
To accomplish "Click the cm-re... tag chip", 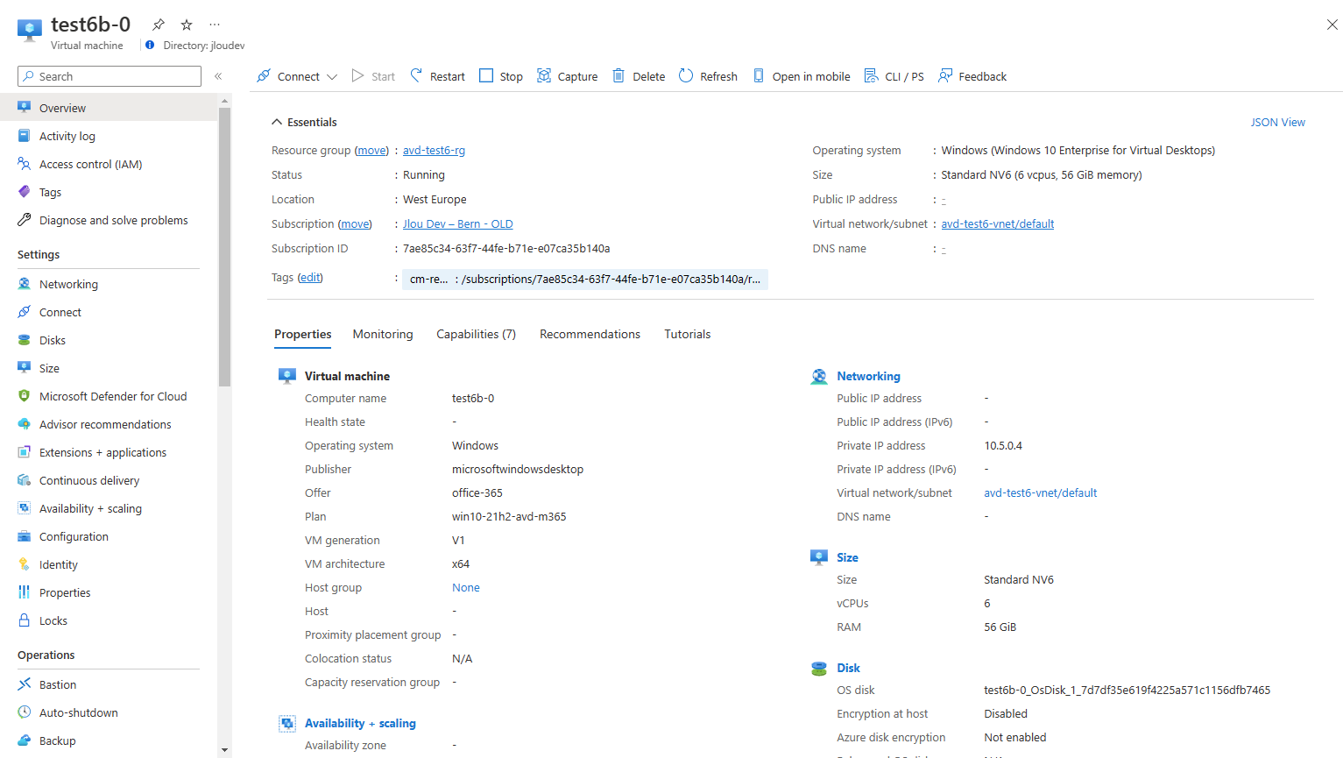I will [x=585, y=279].
